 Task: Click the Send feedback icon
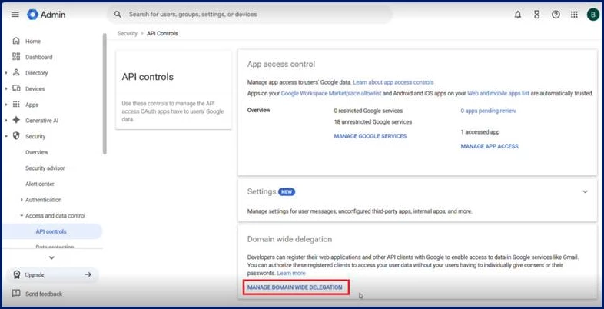(16, 294)
